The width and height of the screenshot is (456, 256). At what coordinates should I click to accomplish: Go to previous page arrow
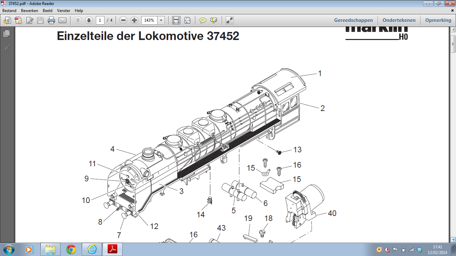coord(78,20)
